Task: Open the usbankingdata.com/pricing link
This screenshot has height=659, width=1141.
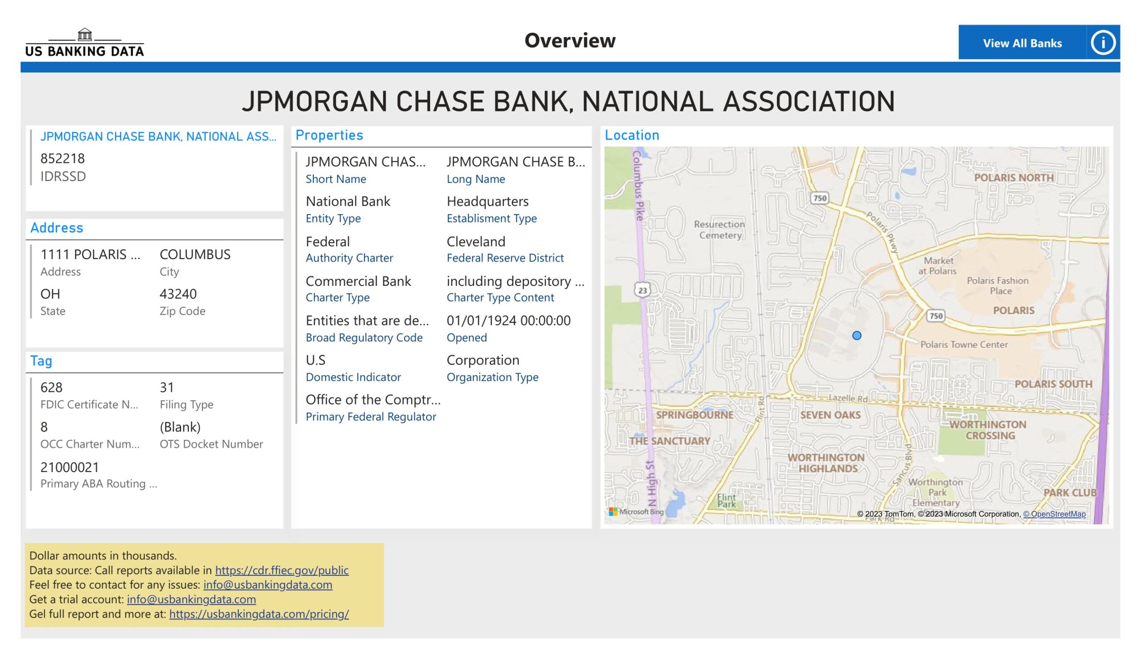Action: pyautogui.click(x=259, y=614)
